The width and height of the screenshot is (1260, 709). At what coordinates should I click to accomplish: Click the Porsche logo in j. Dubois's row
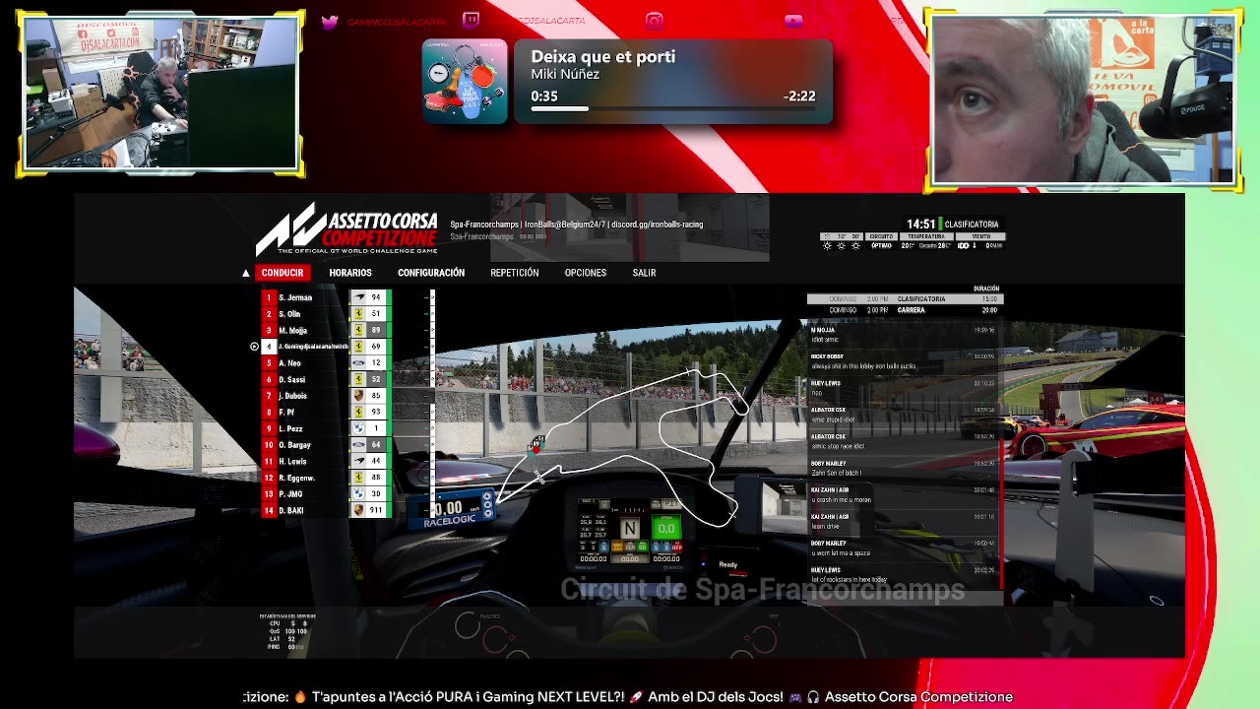[x=359, y=396]
